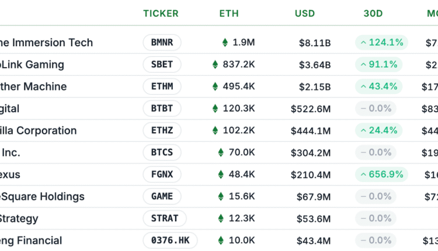The width and height of the screenshot is (438, 251).
Task: Click the Ethereum icon beside 495.4K
Action: [215, 86]
